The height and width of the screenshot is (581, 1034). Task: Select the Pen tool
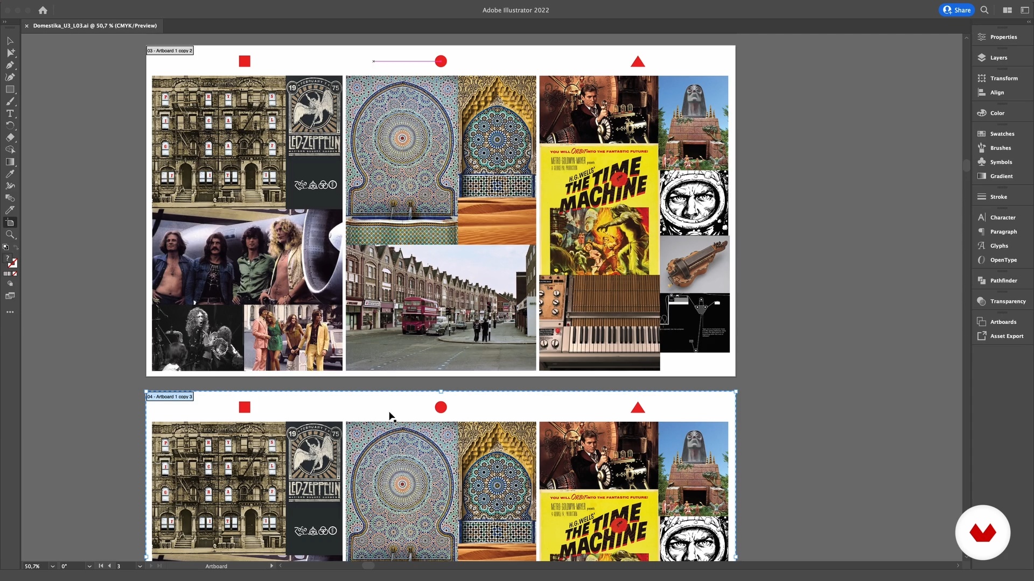click(10, 65)
